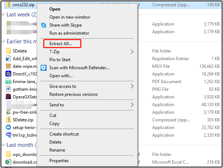The height and width of the screenshot is (168, 223).
Task: Select the SDelete folder name
Action: pos(20,51)
